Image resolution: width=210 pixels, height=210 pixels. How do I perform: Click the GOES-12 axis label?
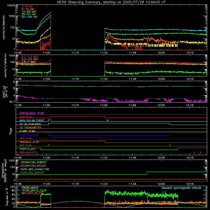point(5,92)
